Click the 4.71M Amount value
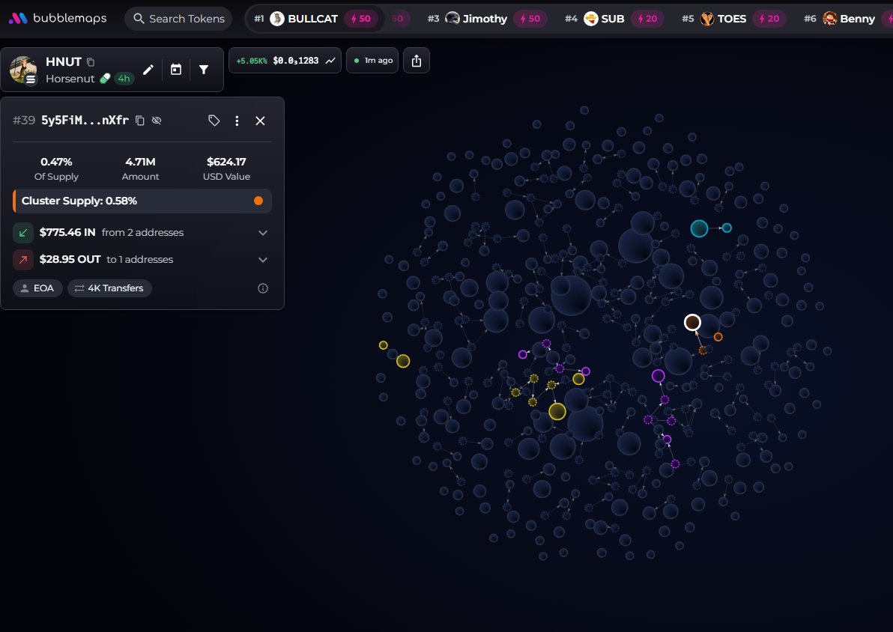The image size is (893, 632). 140,162
